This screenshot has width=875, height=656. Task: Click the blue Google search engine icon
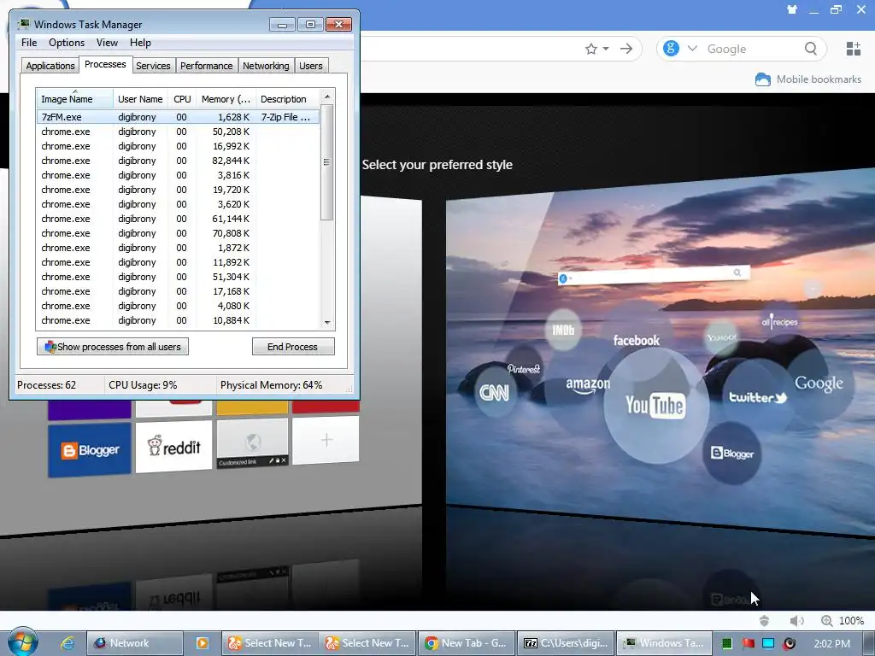pos(671,49)
